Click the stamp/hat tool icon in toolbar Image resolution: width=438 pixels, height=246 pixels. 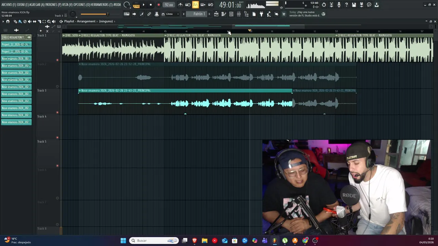pyautogui.click(x=157, y=14)
